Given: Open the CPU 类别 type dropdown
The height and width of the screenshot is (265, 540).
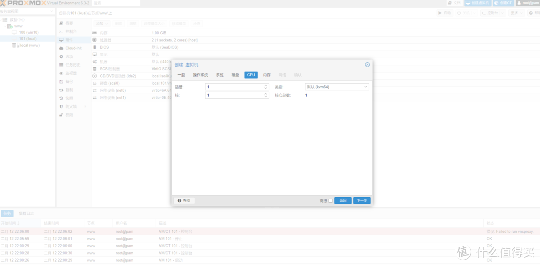Looking at the screenshot, I should point(337,87).
